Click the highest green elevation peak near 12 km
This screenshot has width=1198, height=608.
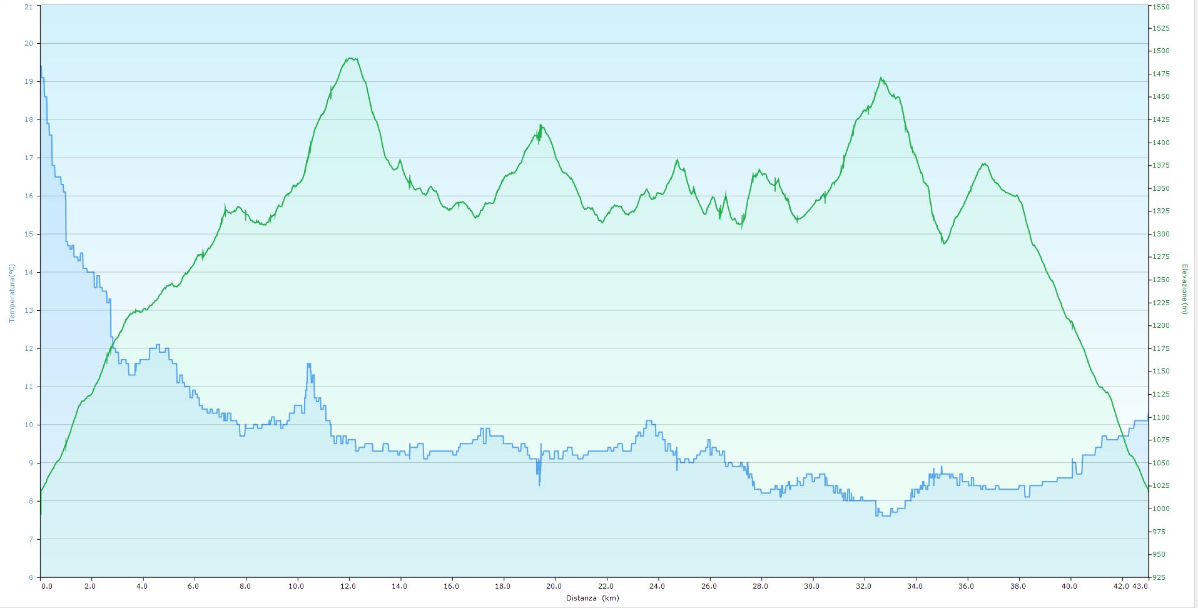351,58
